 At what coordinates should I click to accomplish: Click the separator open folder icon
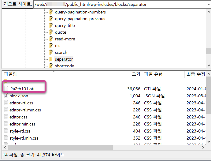(50, 59)
